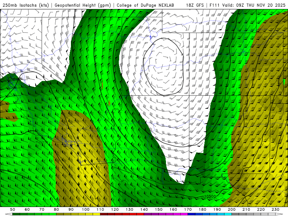This screenshot has height=216, width=288.
Task: Click the 160 knot legend value
Action: click(173, 210)
